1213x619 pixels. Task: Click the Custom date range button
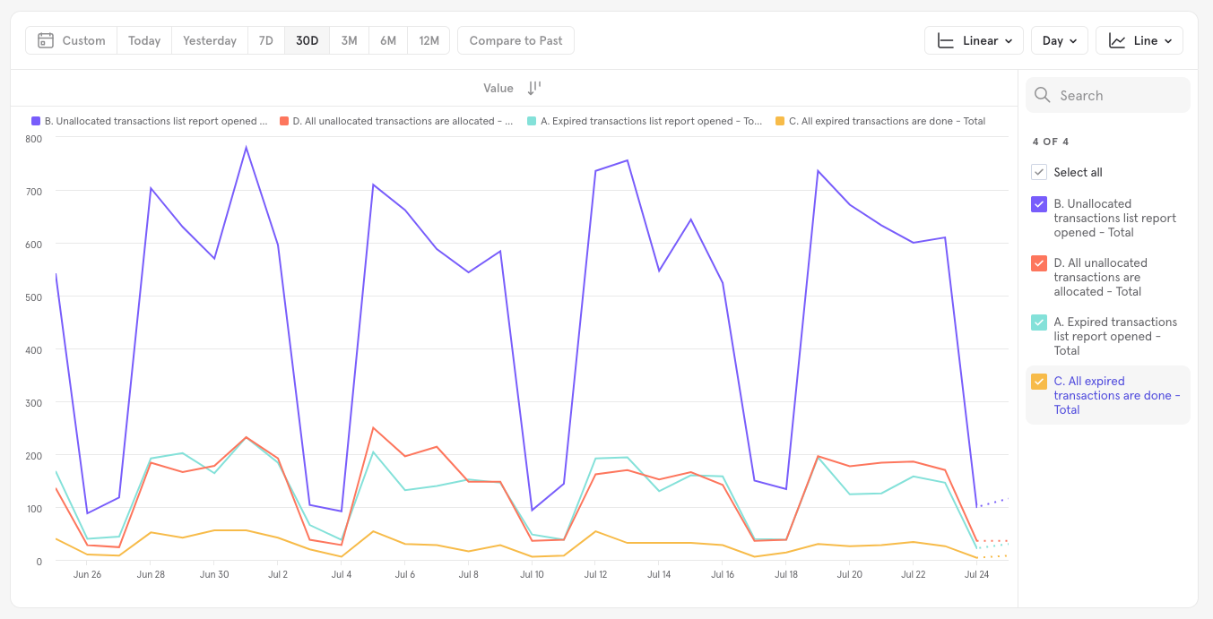(72, 40)
